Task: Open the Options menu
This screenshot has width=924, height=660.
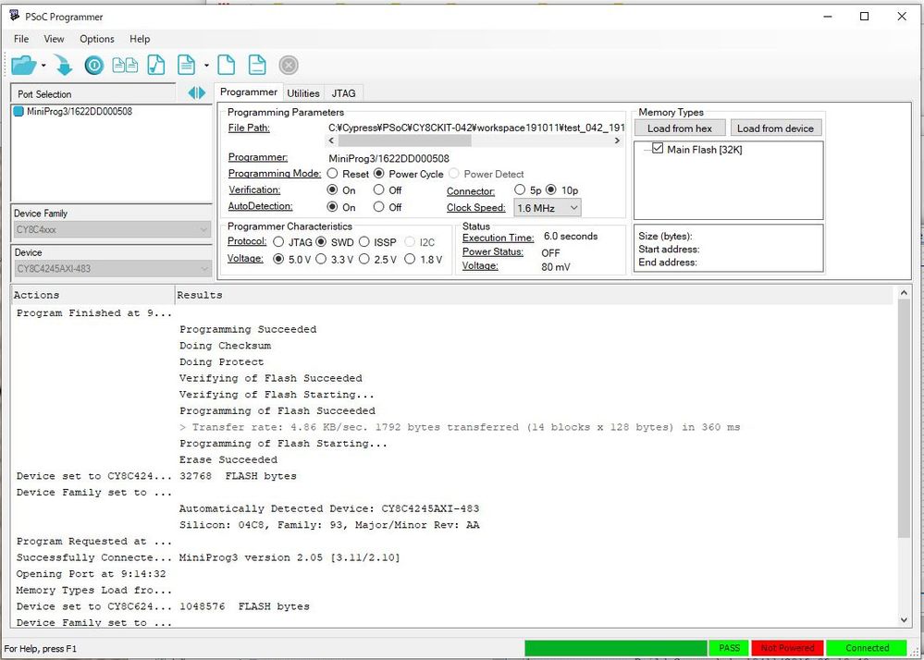Action: pyautogui.click(x=96, y=39)
